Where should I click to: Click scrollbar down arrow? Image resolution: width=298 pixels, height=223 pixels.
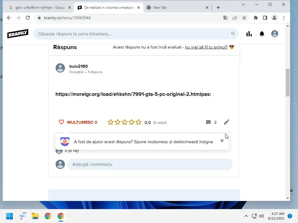click(288, 198)
